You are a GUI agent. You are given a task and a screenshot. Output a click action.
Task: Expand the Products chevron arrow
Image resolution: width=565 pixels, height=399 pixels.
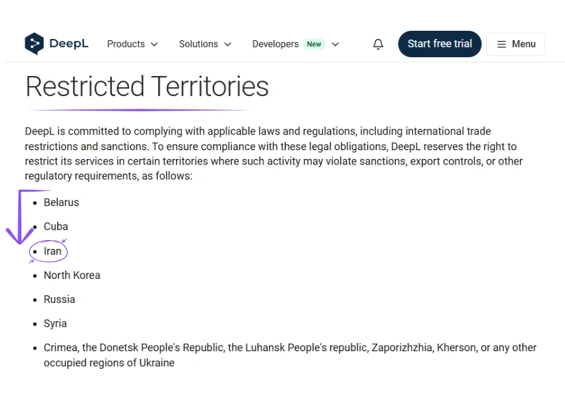154,44
